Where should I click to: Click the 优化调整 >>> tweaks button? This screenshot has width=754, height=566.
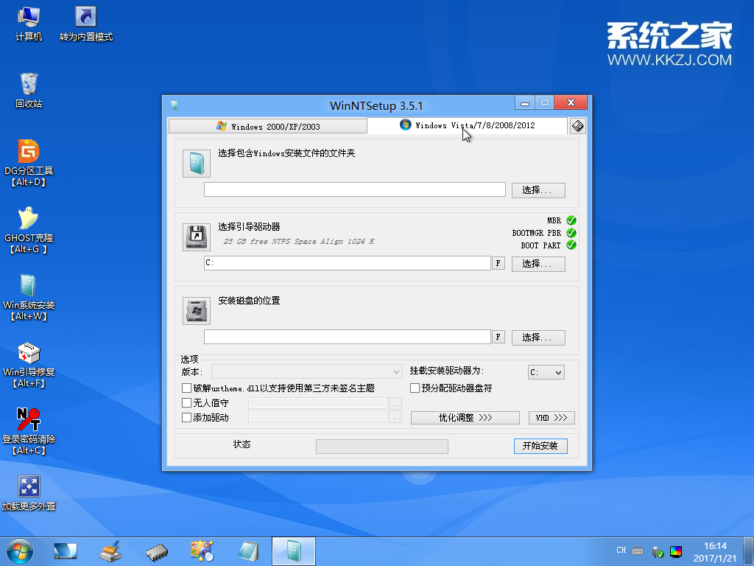[x=465, y=419]
